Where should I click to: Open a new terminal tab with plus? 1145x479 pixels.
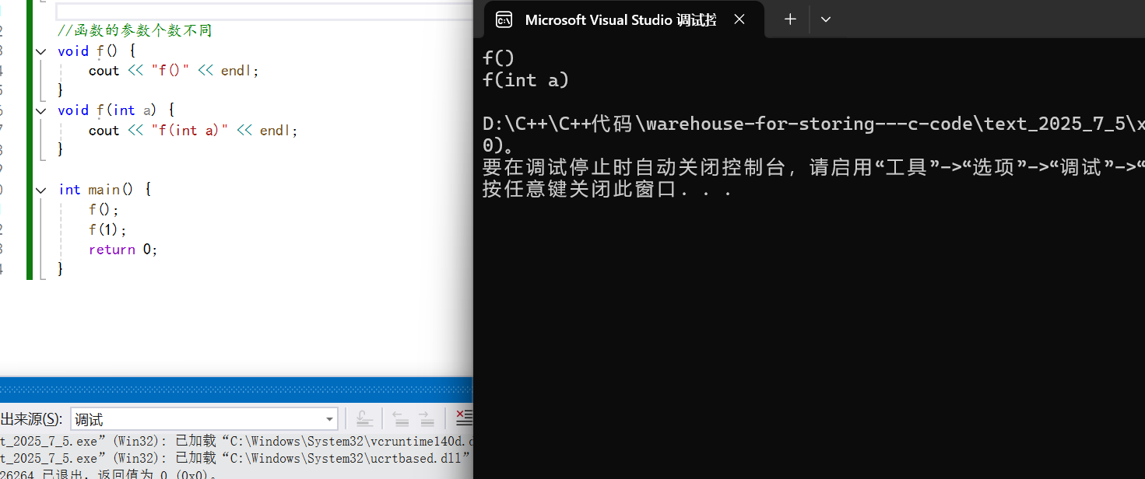[x=790, y=19]
